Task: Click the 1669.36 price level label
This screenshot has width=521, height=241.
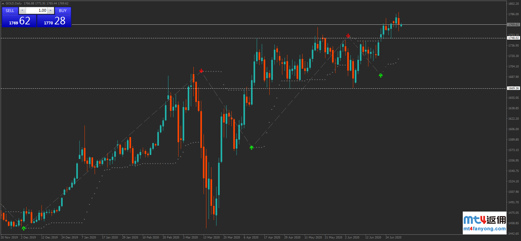Action: click(513, 88)
